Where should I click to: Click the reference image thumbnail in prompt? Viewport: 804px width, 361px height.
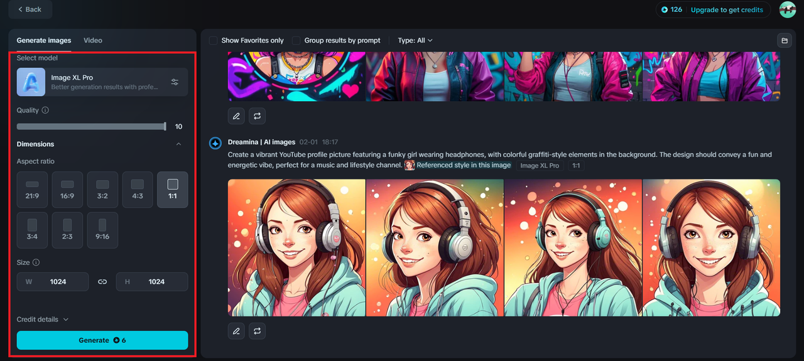[x=410, y=165]
